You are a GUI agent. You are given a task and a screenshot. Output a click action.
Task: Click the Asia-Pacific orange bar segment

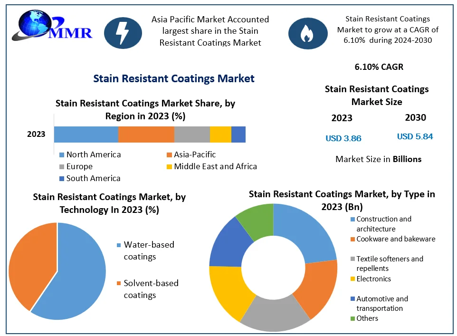(146, 134)
